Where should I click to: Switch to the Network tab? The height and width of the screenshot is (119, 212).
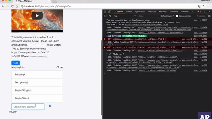click(152, 12)
